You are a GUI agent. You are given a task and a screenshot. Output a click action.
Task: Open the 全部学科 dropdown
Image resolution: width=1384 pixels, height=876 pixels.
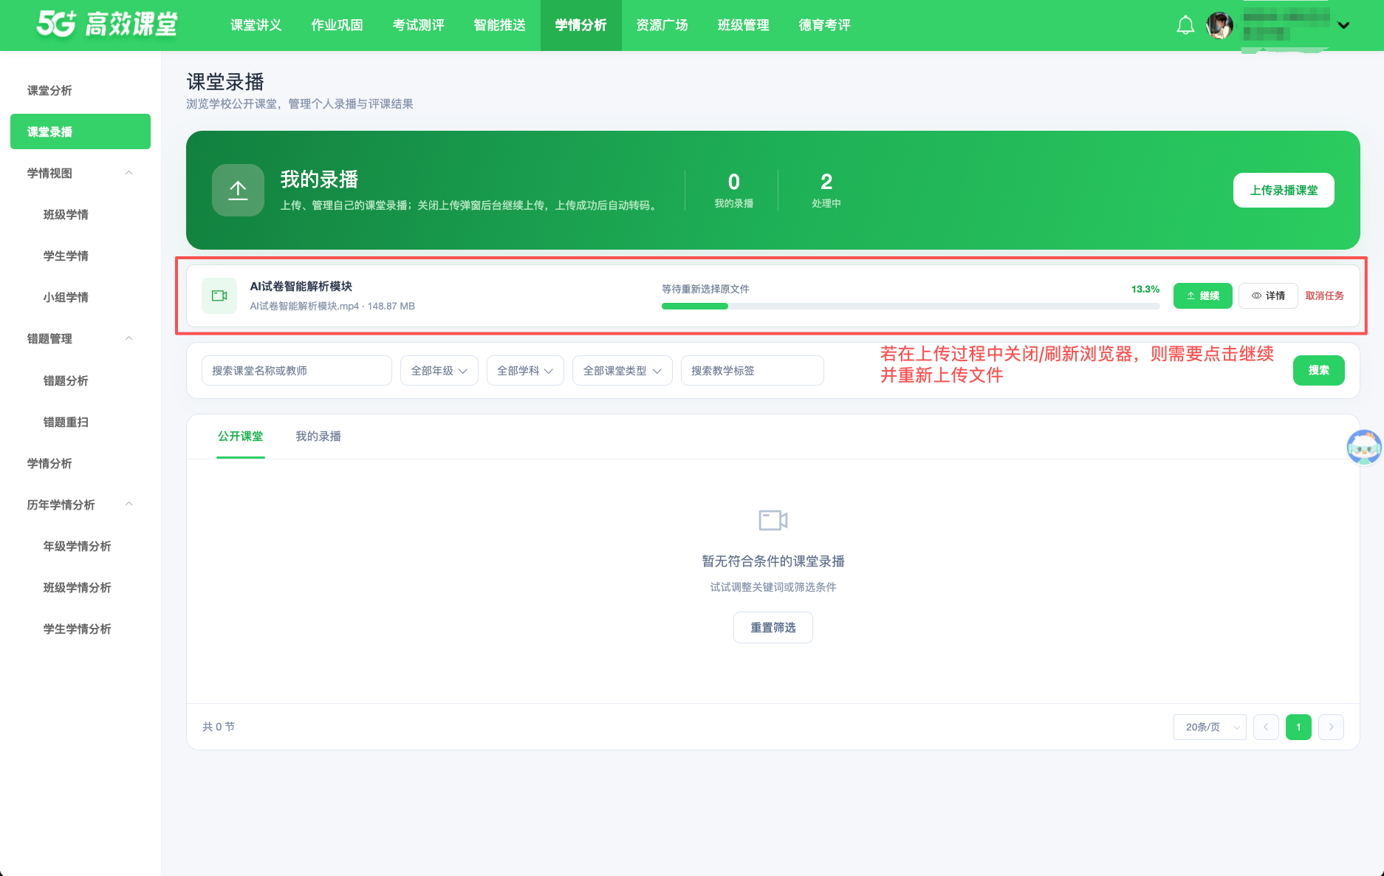(525, 370)
